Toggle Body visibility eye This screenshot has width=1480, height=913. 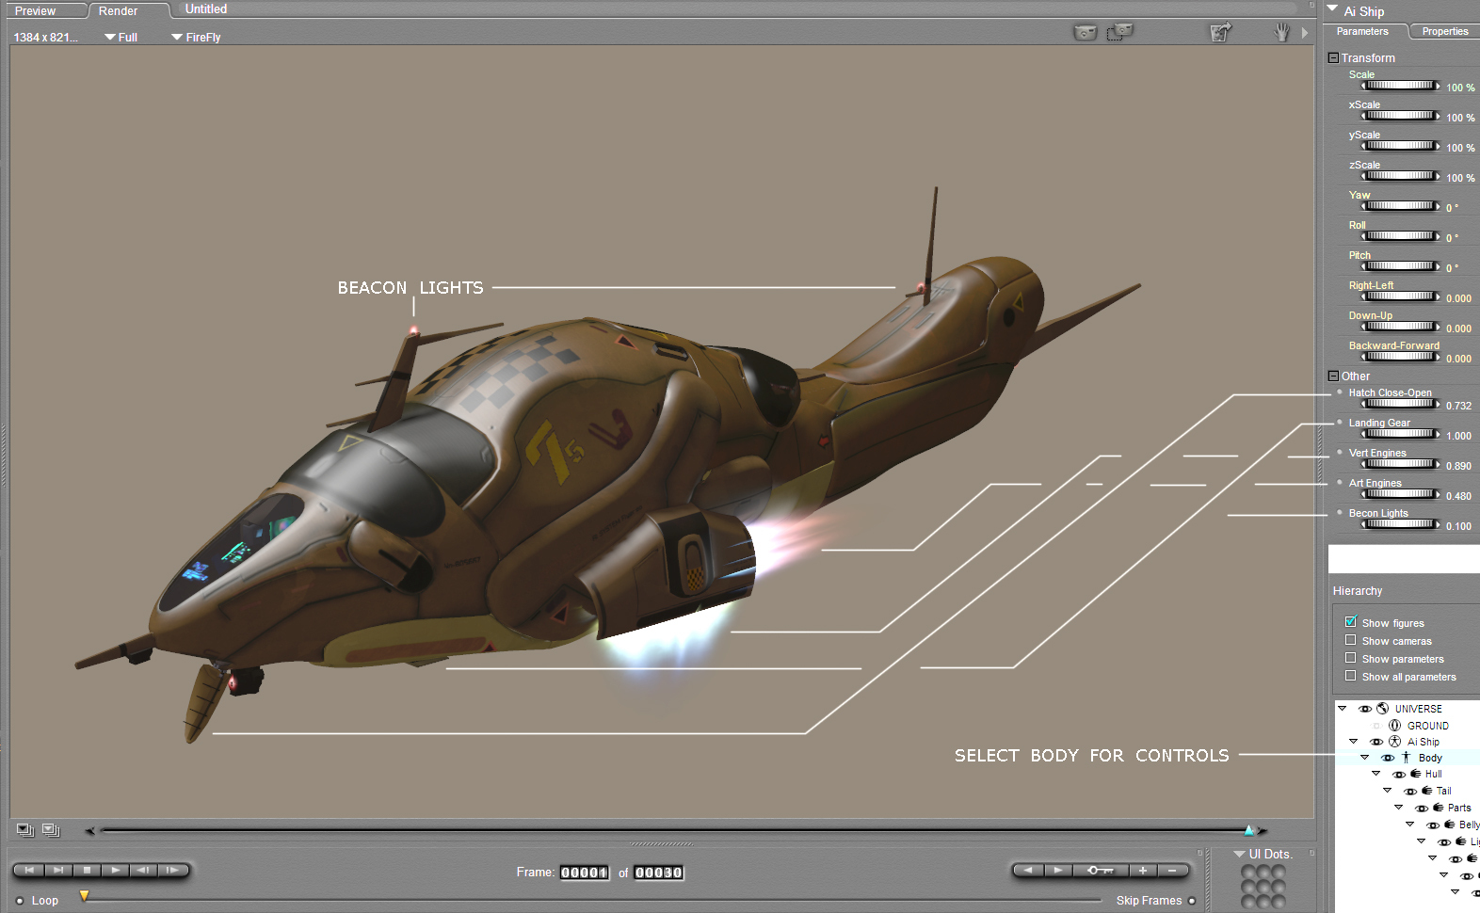coord(1388,758)
